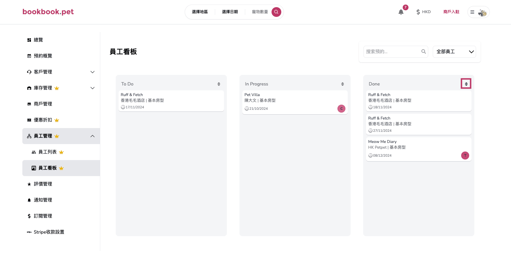Sort the In Progress column
This screenshot has width=511, height=267.
coord(343,84)
